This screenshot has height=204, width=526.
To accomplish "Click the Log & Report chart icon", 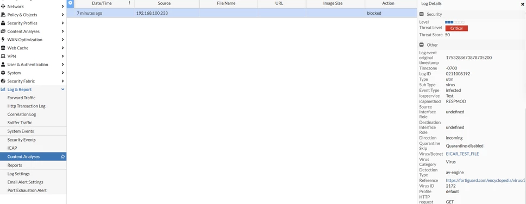I will [3, 90].
